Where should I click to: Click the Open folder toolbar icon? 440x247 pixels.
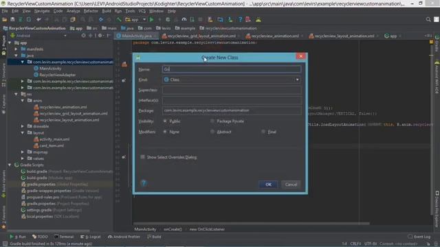(x=5, y=20)
